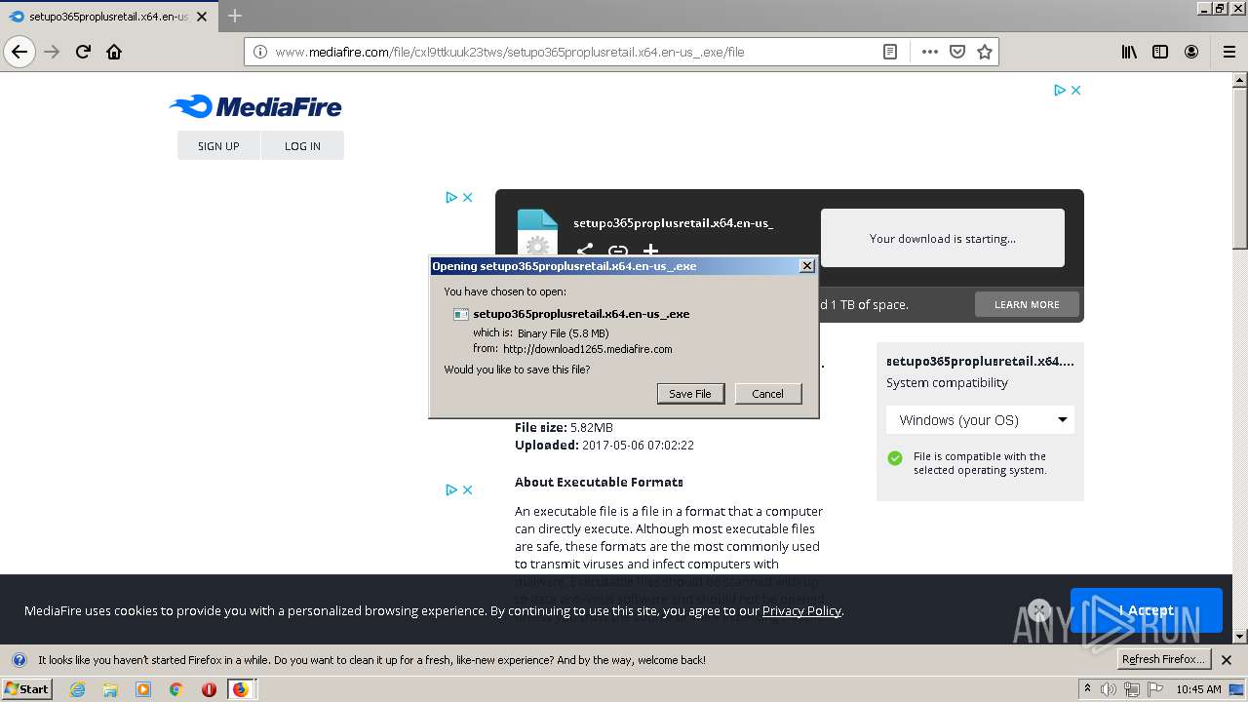Select the file name in the dialog
1248x702 pixels.
581,314
